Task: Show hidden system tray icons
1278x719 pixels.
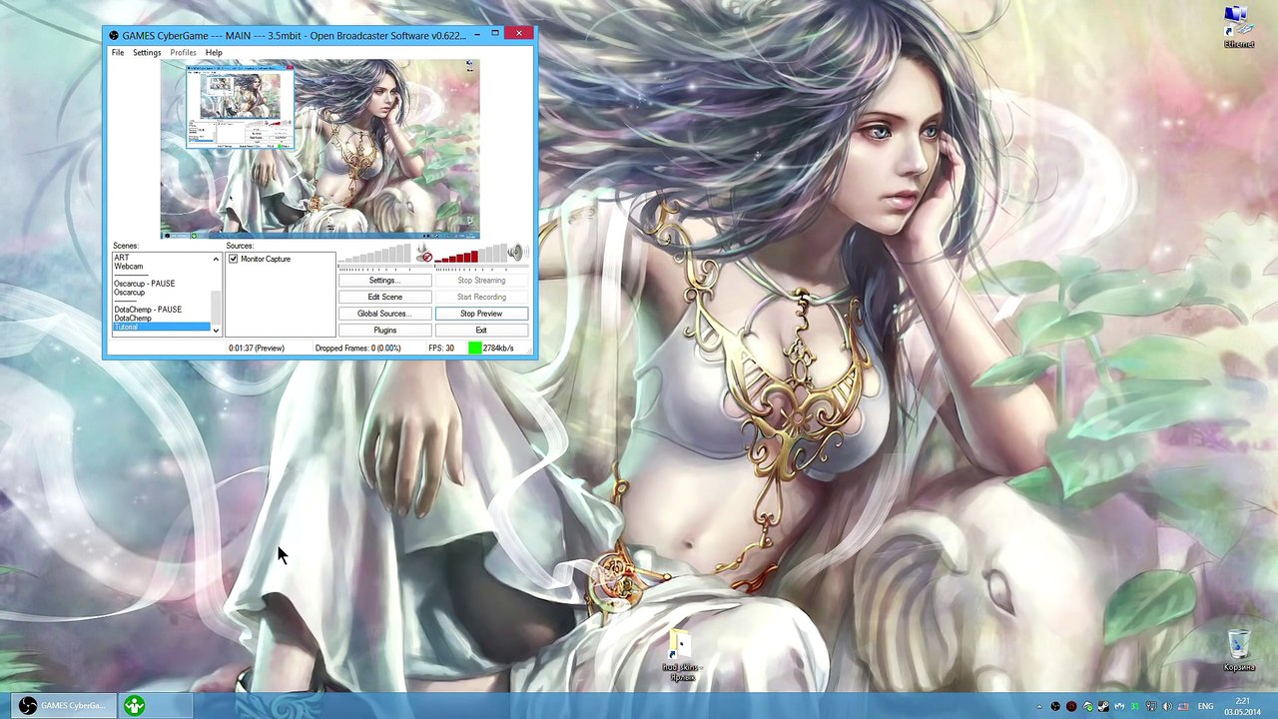Action: pos(1038,707)
